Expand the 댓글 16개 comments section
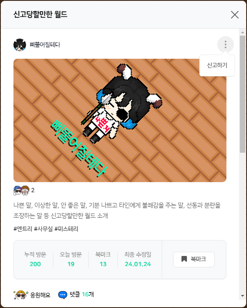This screenshot has height=308, width=247. pyautogui.click(x=76, y=295)
